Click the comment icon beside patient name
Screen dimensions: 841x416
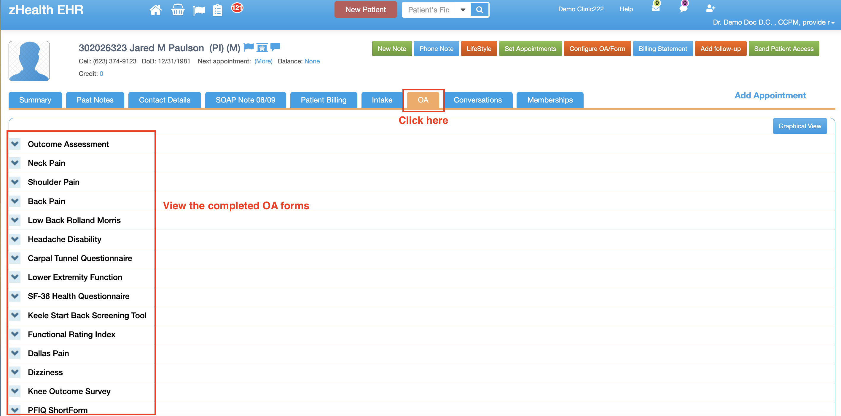[x=275, y=47]
